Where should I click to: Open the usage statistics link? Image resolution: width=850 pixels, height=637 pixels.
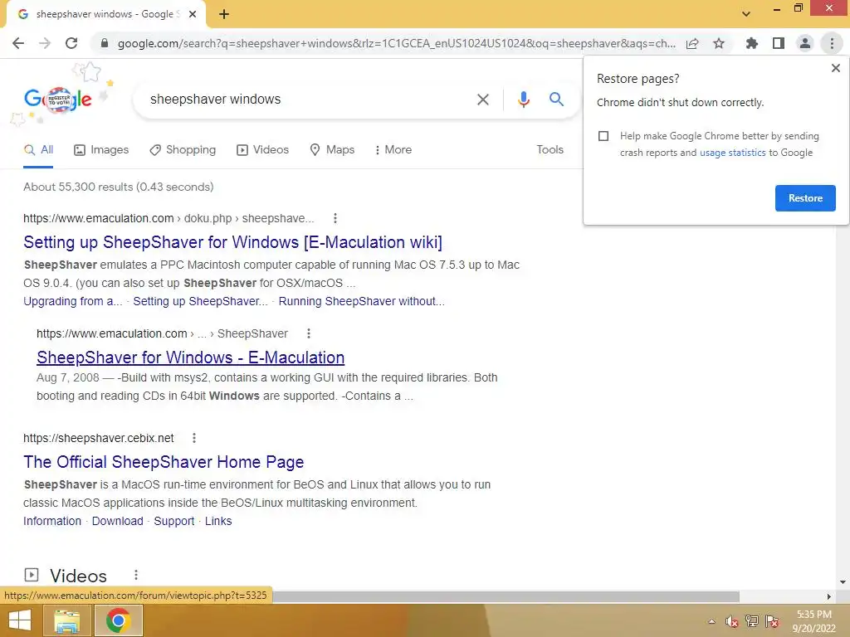pos(732,153)
